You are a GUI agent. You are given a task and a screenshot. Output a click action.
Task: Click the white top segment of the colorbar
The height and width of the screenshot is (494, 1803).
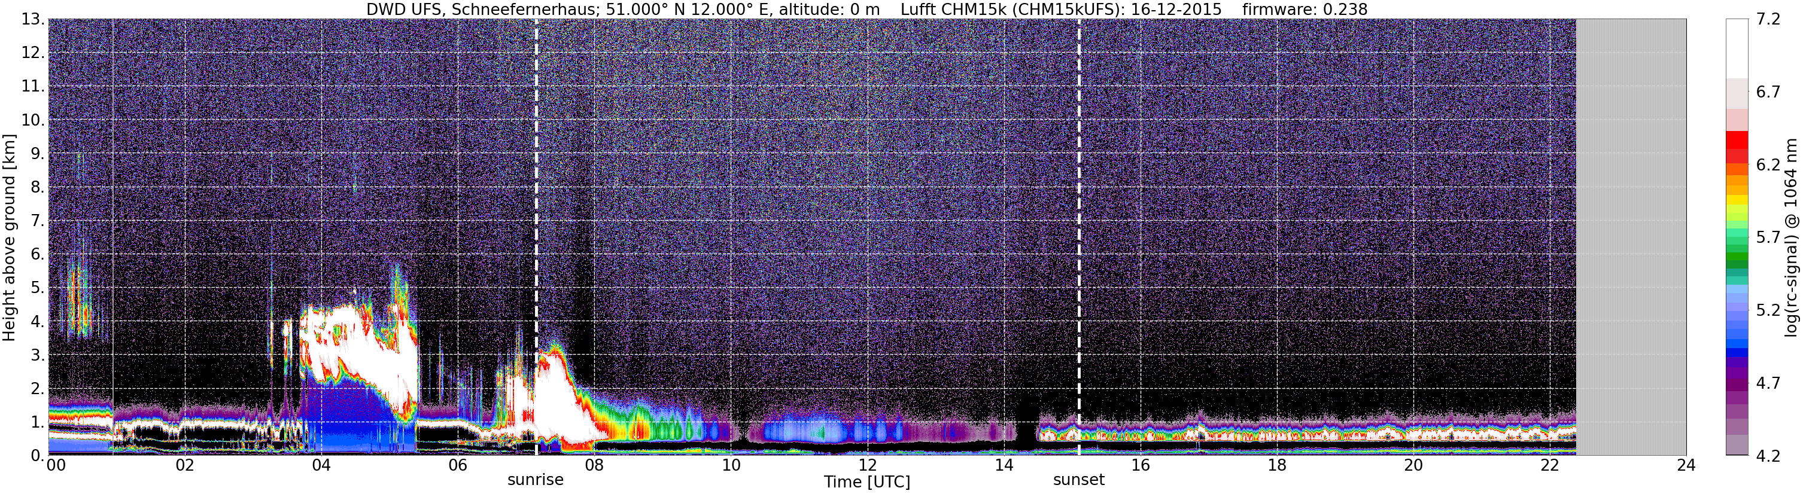tap(1737, 48)
